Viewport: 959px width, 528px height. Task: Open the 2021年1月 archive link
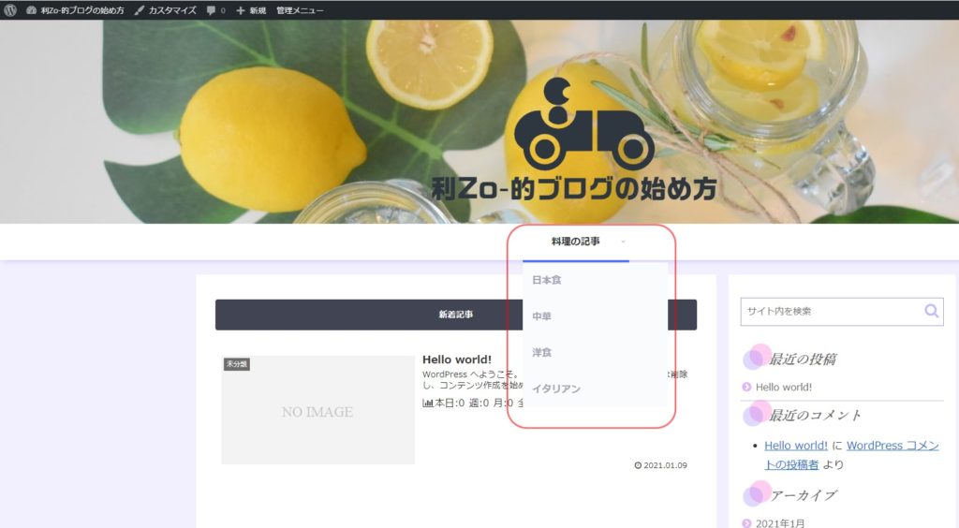pyautogui.click(x=780, y=523)
